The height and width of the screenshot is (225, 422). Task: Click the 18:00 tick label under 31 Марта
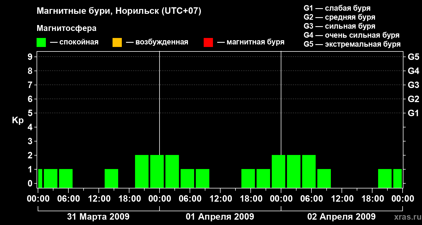coord(129,199)
